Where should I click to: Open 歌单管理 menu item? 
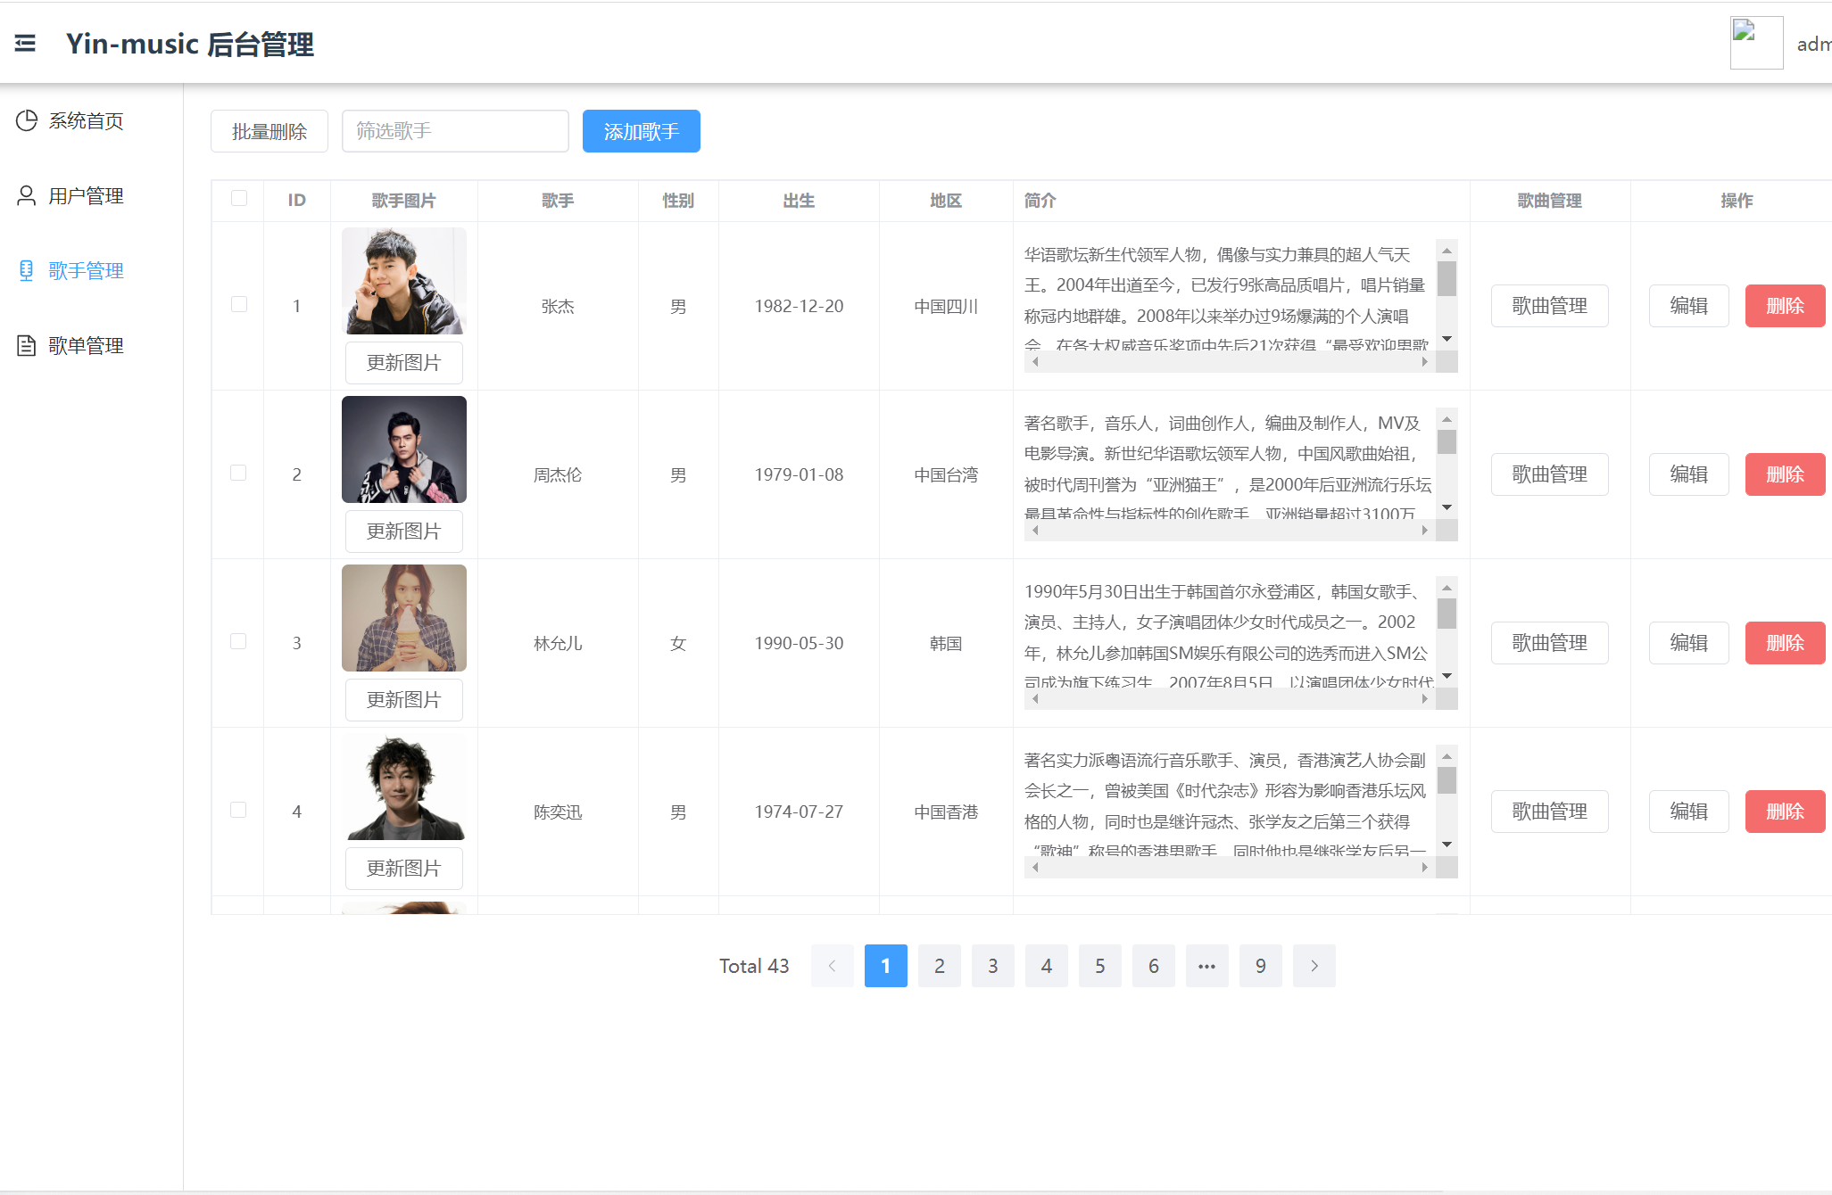click(x=86, y=345)
